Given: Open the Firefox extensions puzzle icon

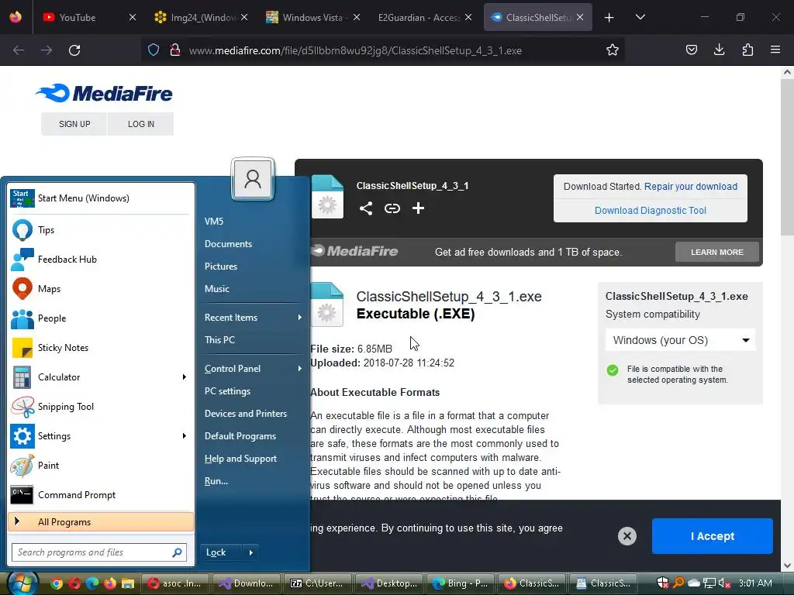Looking at the screenshot, I should point(747,50).
